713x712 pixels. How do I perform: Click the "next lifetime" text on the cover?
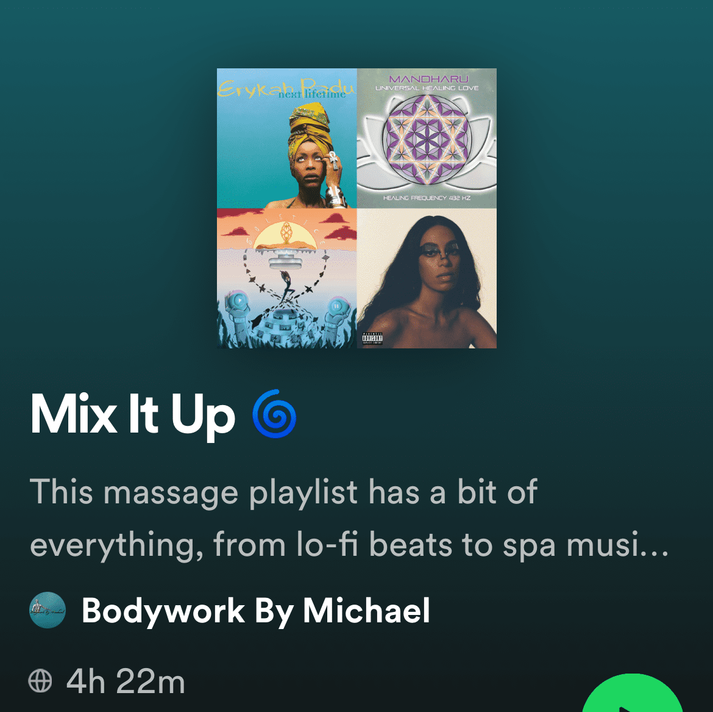pyautogui.click(x=312, y=94)
